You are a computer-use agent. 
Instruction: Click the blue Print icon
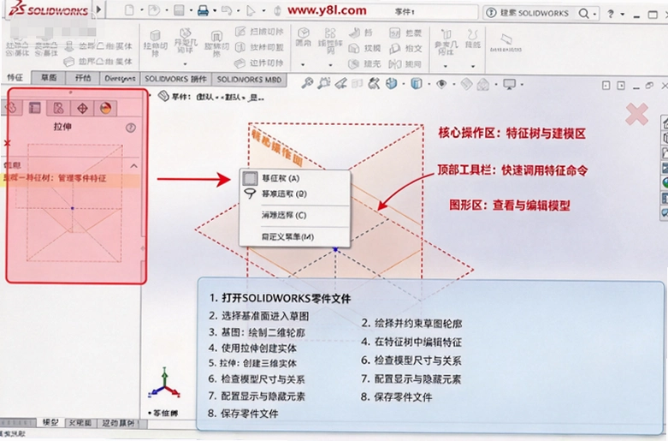click(203, 10)
